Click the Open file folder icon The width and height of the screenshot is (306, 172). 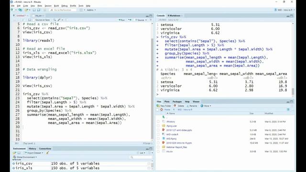[26, 10]
